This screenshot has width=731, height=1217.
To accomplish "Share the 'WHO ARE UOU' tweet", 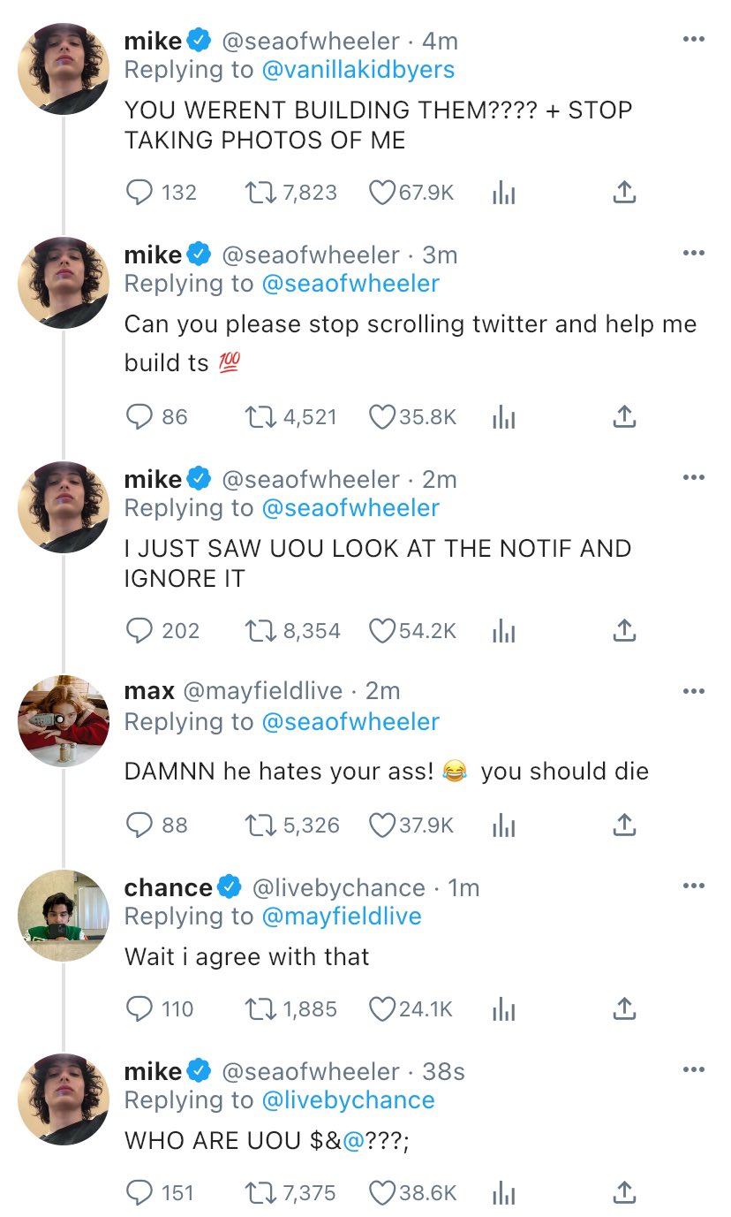I will (x=624, y=1192).
